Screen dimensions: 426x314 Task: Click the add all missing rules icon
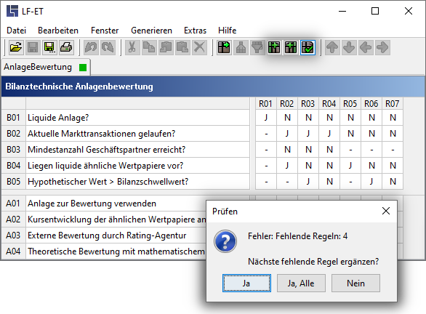pos(291,47)
